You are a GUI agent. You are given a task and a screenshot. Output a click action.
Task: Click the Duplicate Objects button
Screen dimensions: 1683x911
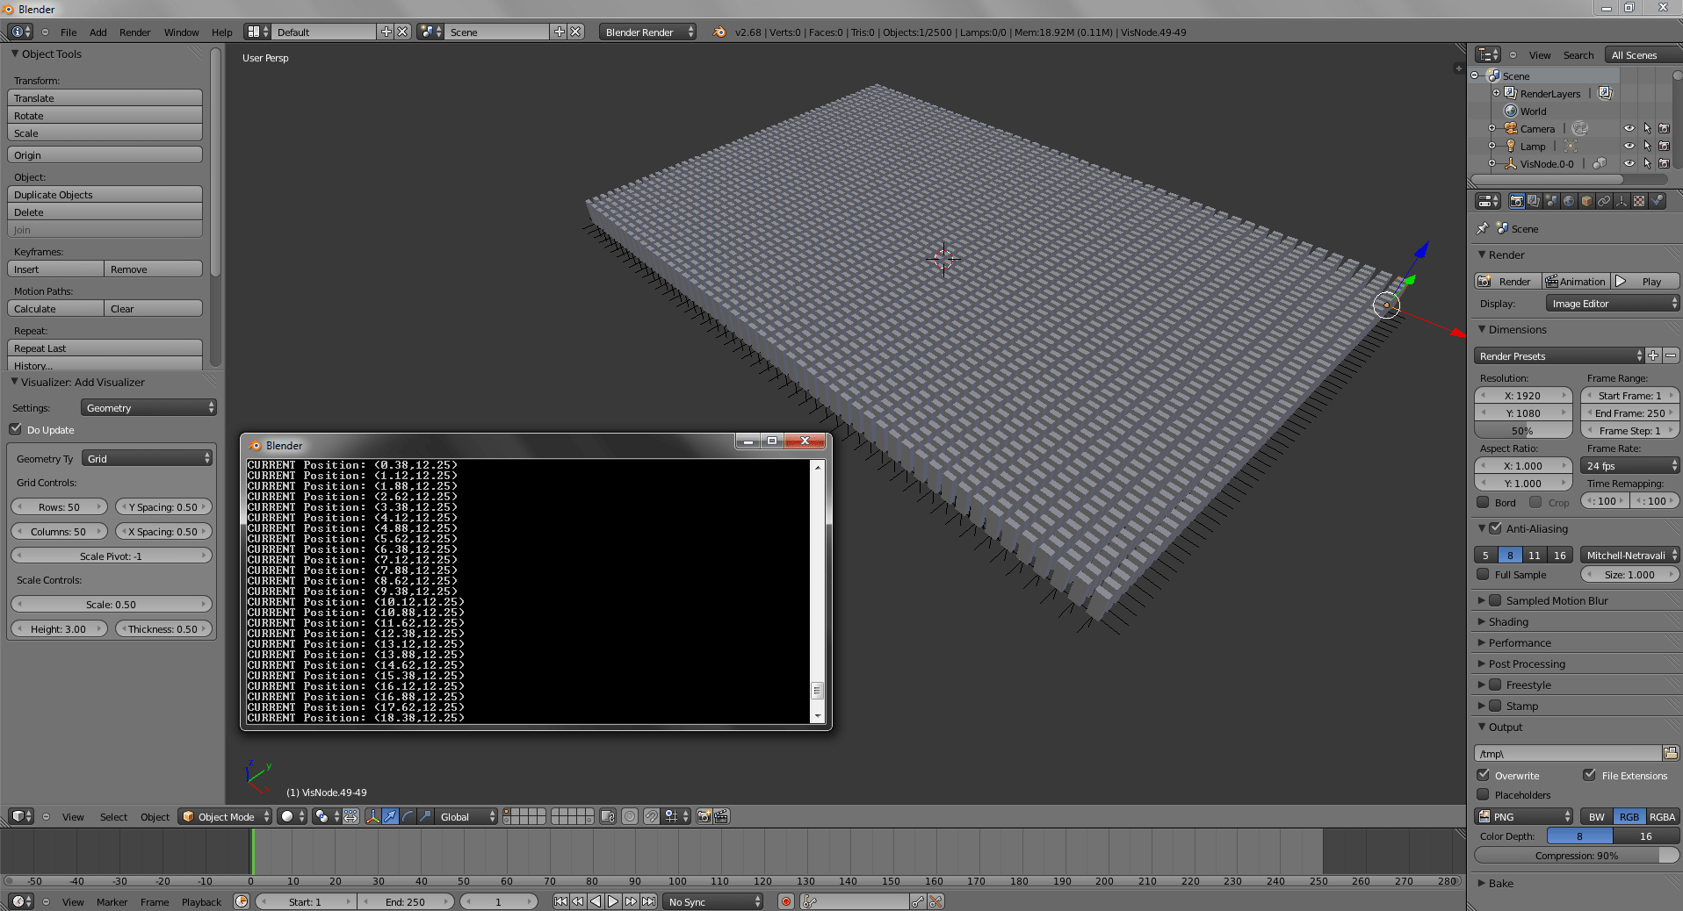coord(105,194)
